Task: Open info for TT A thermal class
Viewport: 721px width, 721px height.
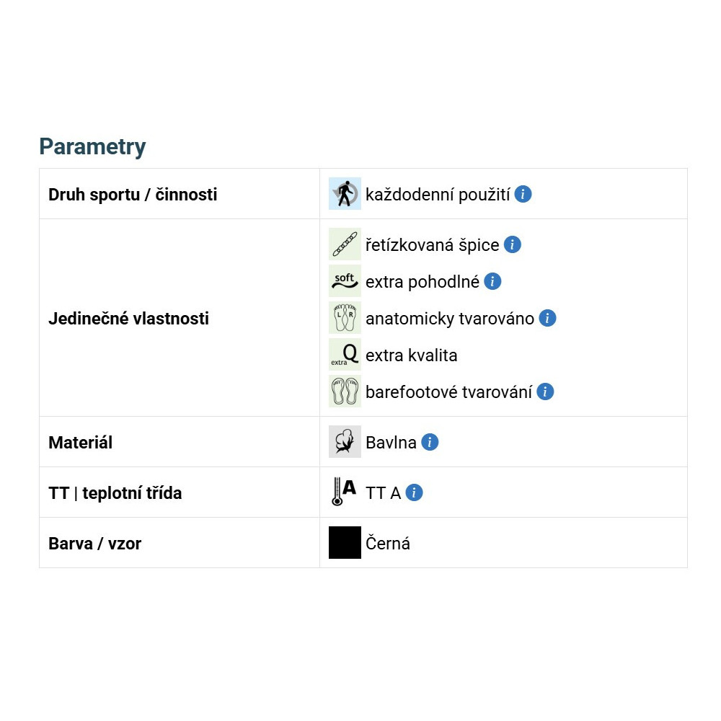Action: (414, 492)
